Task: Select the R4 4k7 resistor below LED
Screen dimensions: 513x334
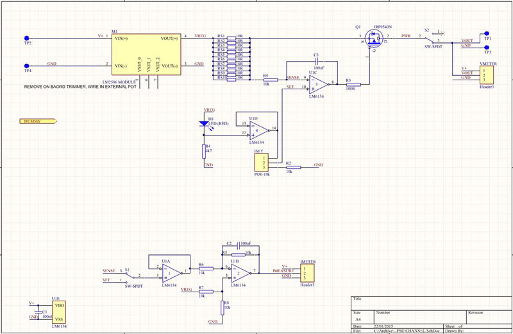Action: pyautogui.click(x=205, y=149)
